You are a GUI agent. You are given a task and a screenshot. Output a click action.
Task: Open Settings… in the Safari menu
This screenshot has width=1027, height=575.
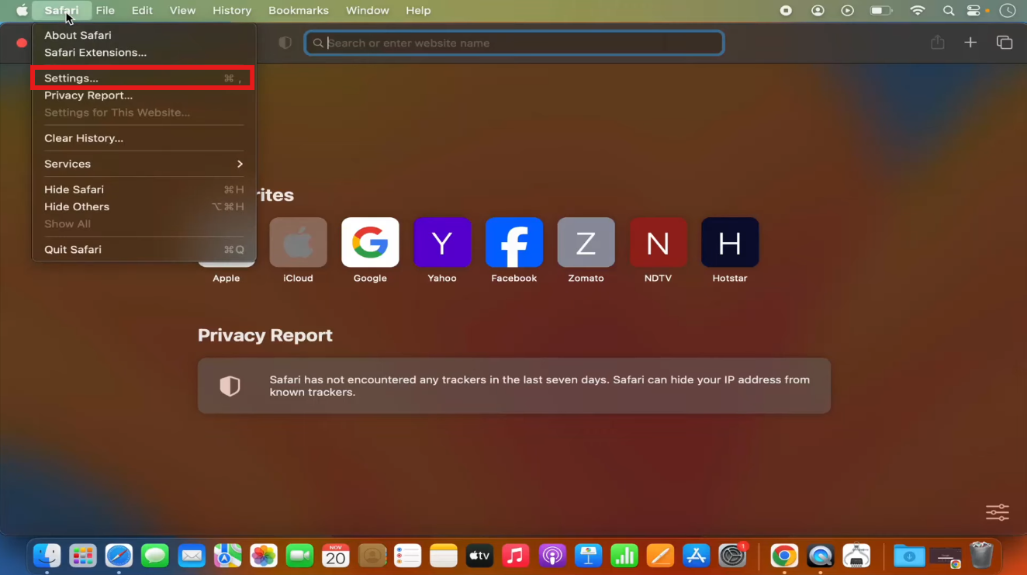tap(143, 78)
